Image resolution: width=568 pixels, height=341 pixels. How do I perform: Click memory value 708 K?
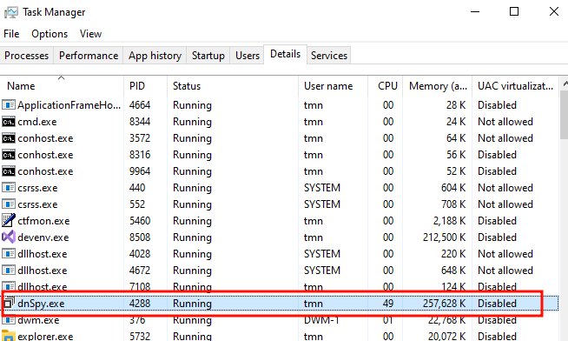click(453, 204)
